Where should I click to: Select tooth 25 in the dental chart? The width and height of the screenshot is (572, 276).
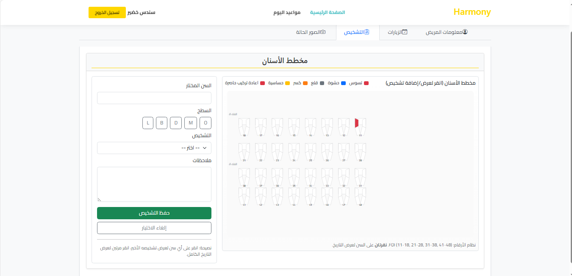(311, 151)
